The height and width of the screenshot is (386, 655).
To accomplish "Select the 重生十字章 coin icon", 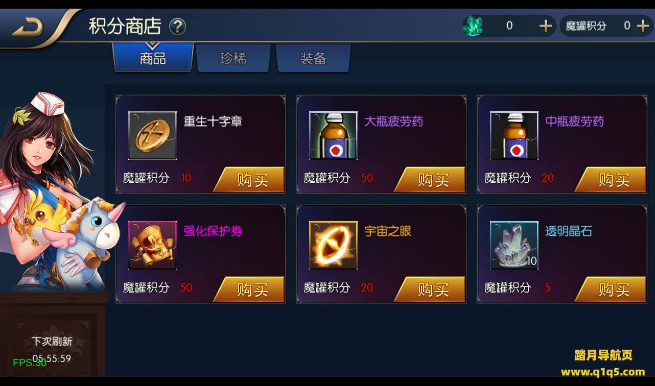I will pyautogui.click(x=152, y=135).
